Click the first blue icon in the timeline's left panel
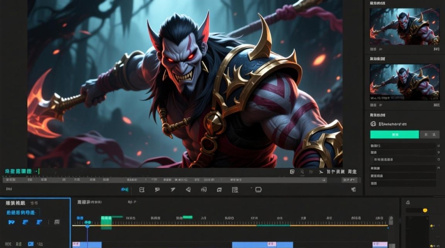The image size is (445, 248). 11,222
